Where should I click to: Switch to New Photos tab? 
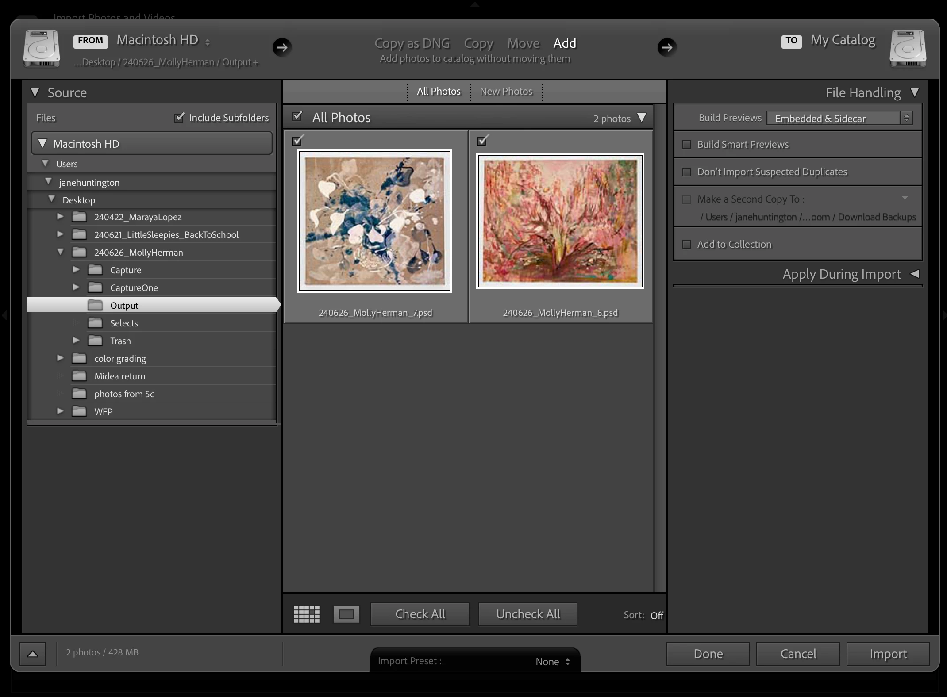[x=506, y=92]
